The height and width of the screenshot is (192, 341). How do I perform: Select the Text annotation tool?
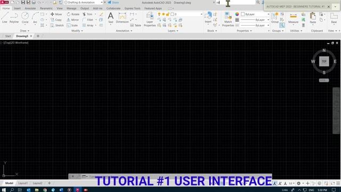point(110,18)
